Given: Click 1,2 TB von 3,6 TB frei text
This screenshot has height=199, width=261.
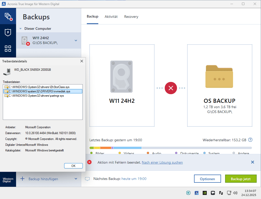Looking at the screenshot, I should (x=220, y=107).
